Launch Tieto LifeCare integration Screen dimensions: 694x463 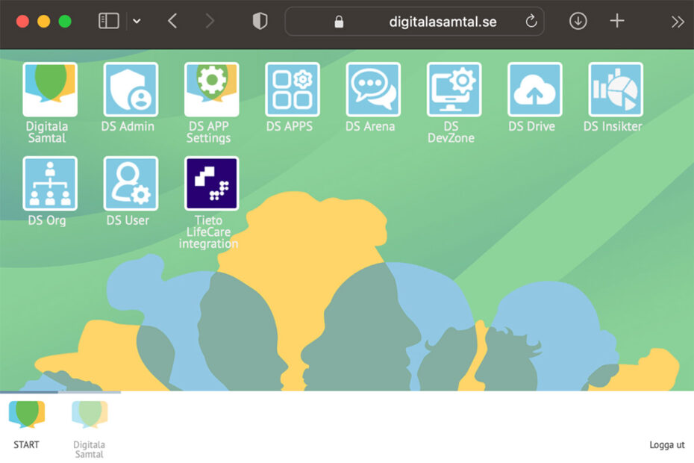pos(211,184)
